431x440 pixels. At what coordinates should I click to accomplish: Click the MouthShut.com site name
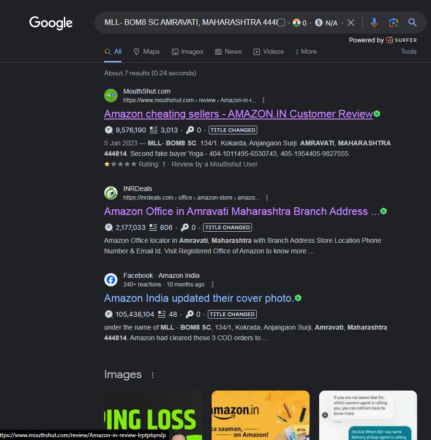click(147, 92)
